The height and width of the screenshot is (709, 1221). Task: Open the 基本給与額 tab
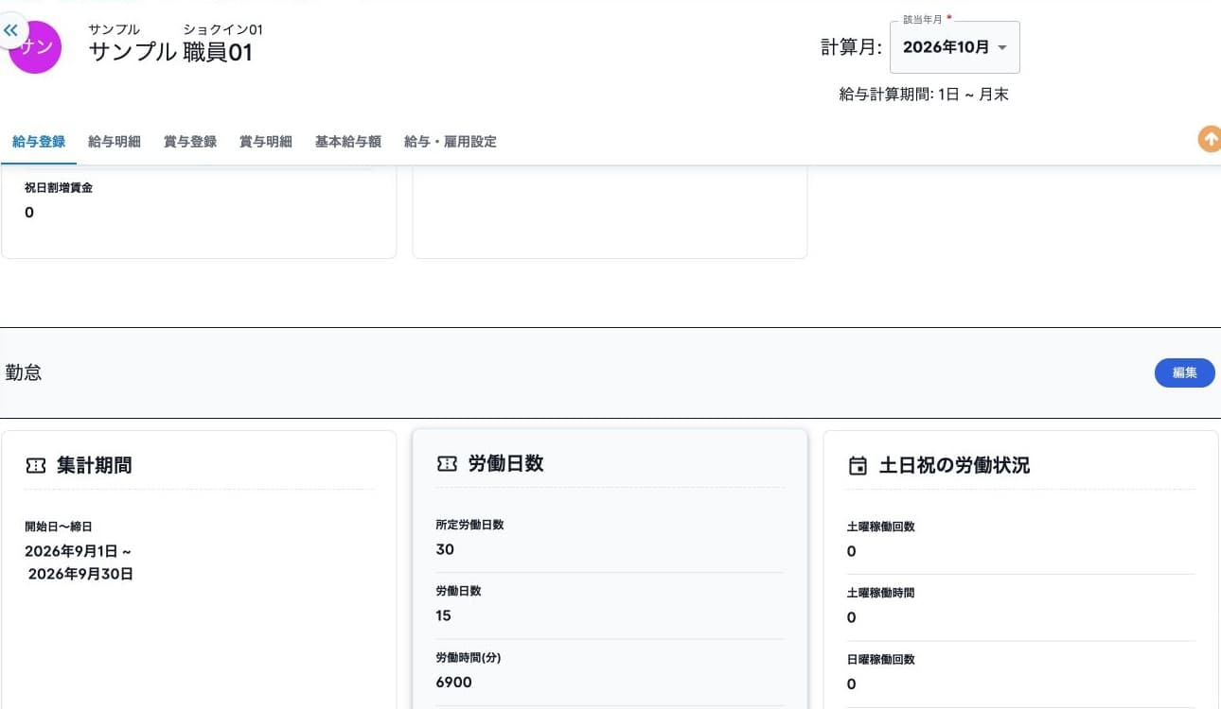click(x=348, y=142)
